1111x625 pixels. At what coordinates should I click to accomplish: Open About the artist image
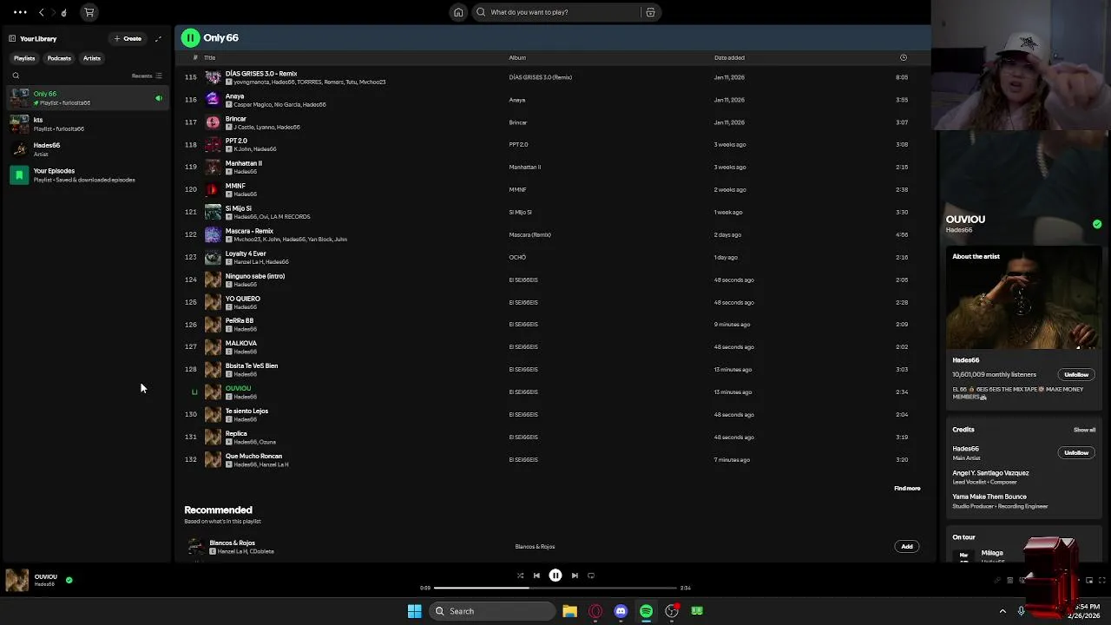1024,298
